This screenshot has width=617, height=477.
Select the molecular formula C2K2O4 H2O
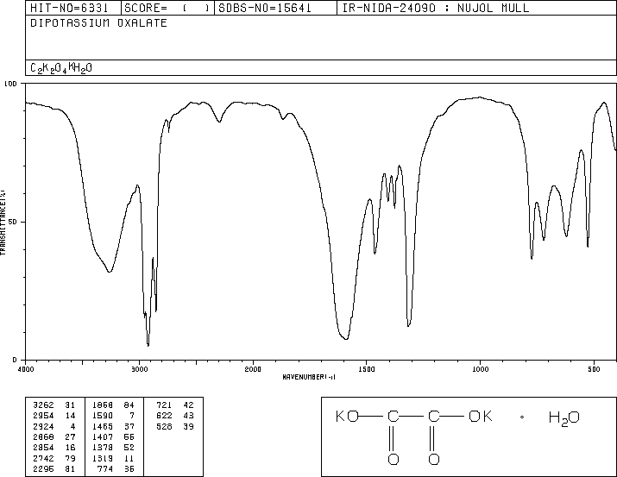click(x=61, y=68)
